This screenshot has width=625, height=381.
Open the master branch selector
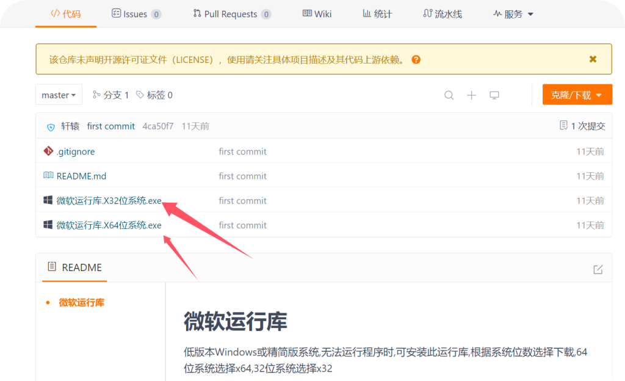pos(59,95)
